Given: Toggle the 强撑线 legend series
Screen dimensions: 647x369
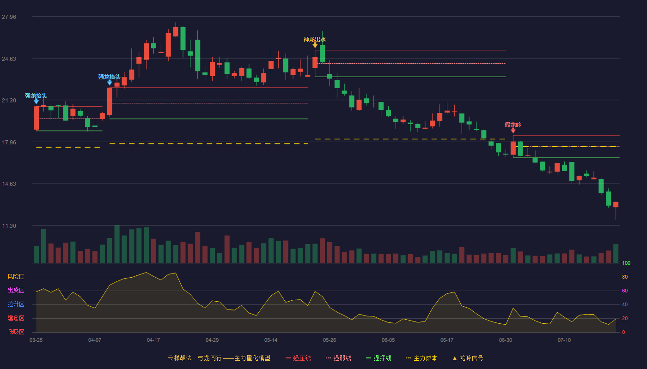Looking at the screenshot, I should (x=378, y=358).
